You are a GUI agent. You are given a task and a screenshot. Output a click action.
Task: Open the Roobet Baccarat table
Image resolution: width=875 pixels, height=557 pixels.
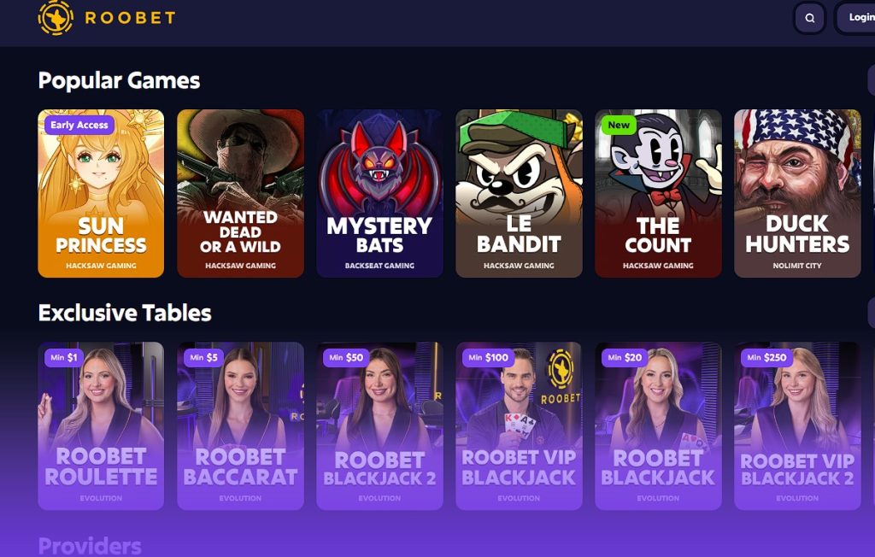tap(240, 425)
